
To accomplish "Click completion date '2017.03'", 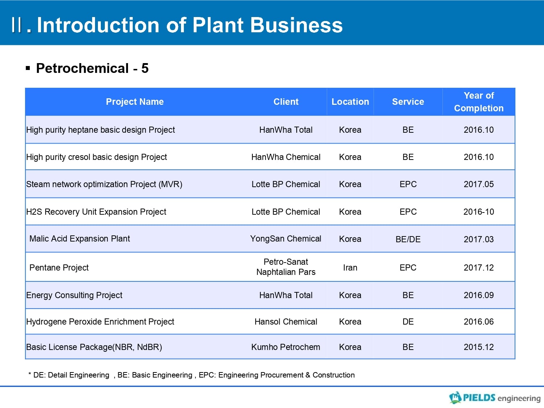I will click(479, 239).
